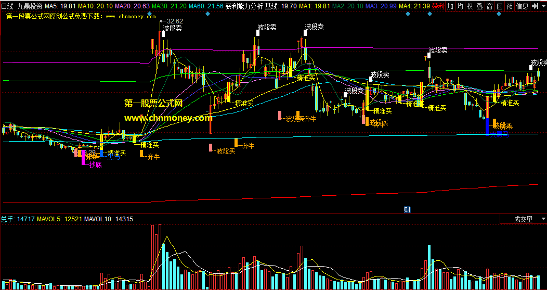Screen dimensions: 547x290
Task: Click the 预 alert button
Action: (x=510, y=6)
